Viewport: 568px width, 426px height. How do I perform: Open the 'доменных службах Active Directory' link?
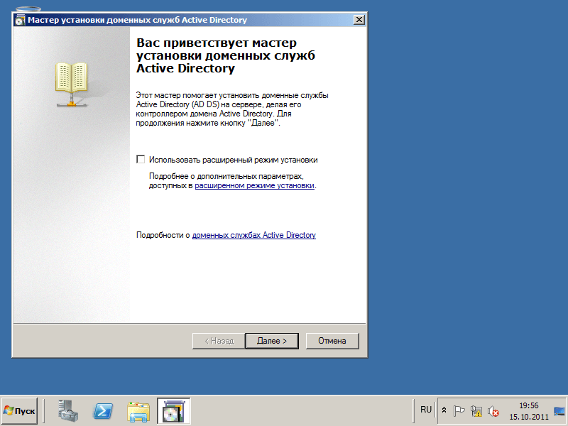point(254,235)
